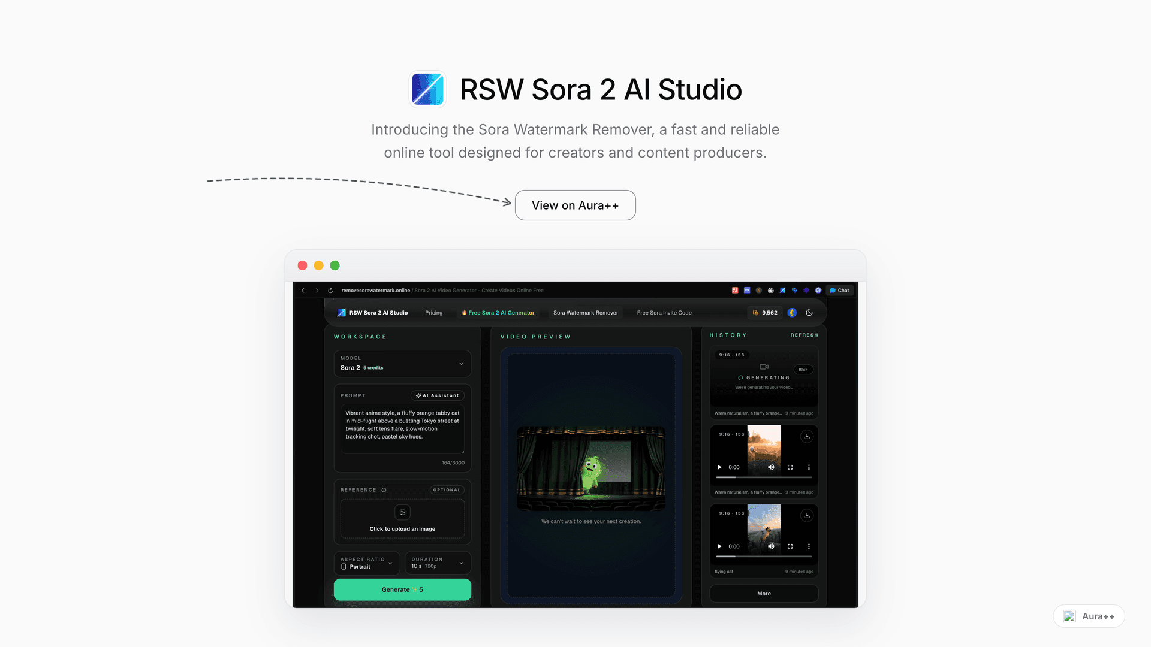
Task: Fullscreen the Warm naturalism history video
Action: pos(790,467)
